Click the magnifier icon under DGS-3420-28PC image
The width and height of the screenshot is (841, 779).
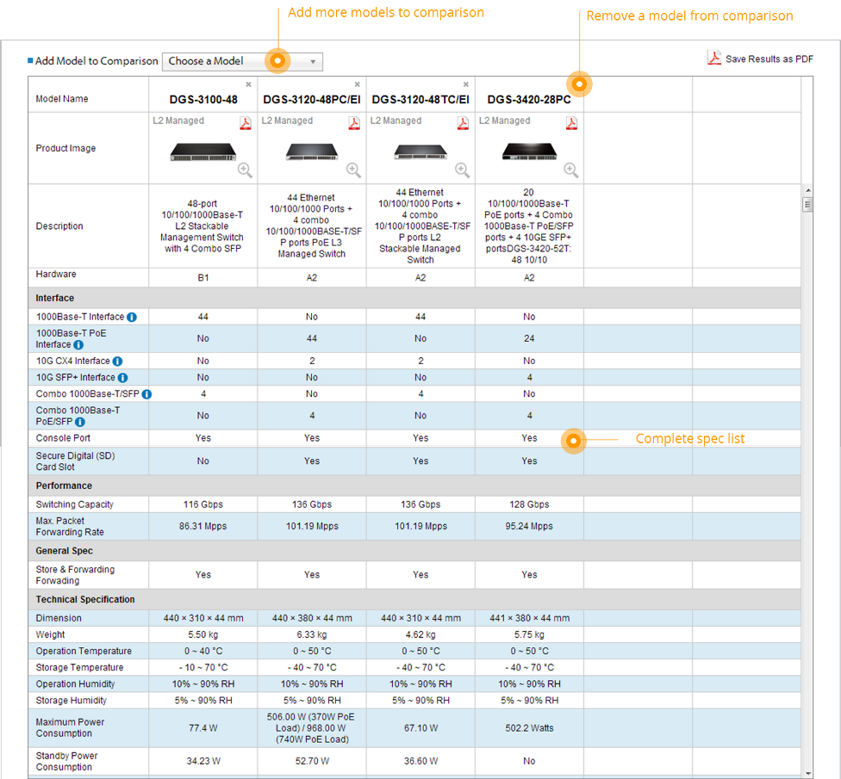[571, 170]
